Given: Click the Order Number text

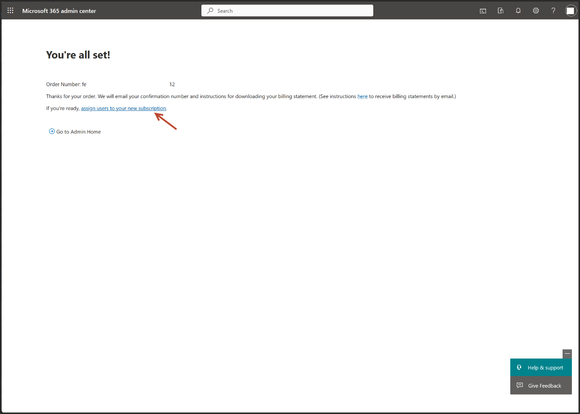Looking at the screenshot, I should tap(64, 85).
